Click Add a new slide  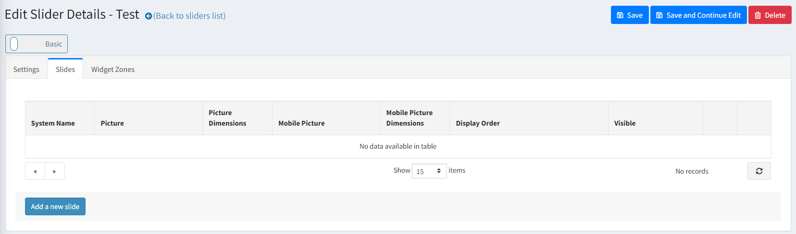pos(55,207)
